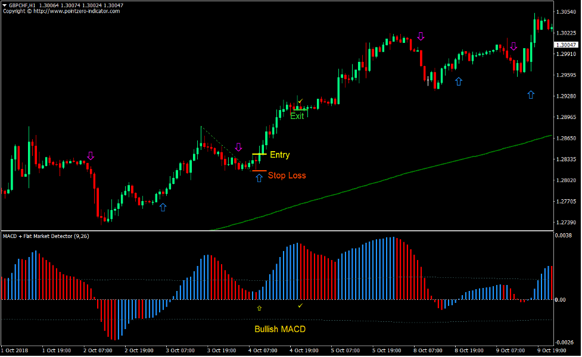The width and height of the screenshot is (582, 357).
Task: Select the Stop Loss label
Action: [x=287, y=176]
